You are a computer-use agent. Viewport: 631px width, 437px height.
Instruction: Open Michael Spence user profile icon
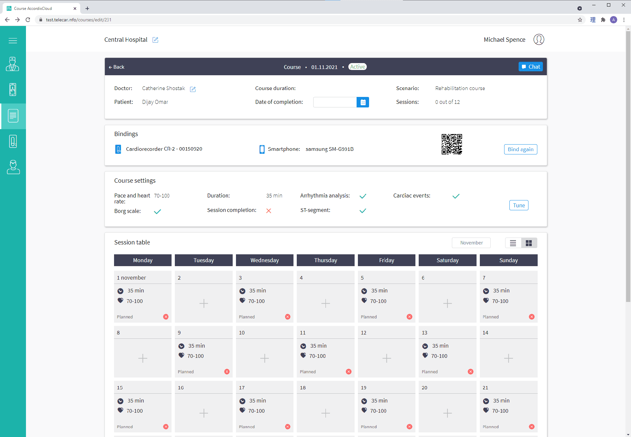tap(539, 39)
